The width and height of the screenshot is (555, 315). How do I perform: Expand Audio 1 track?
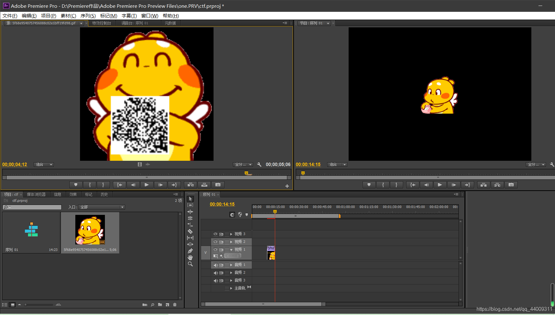[231, 265]
